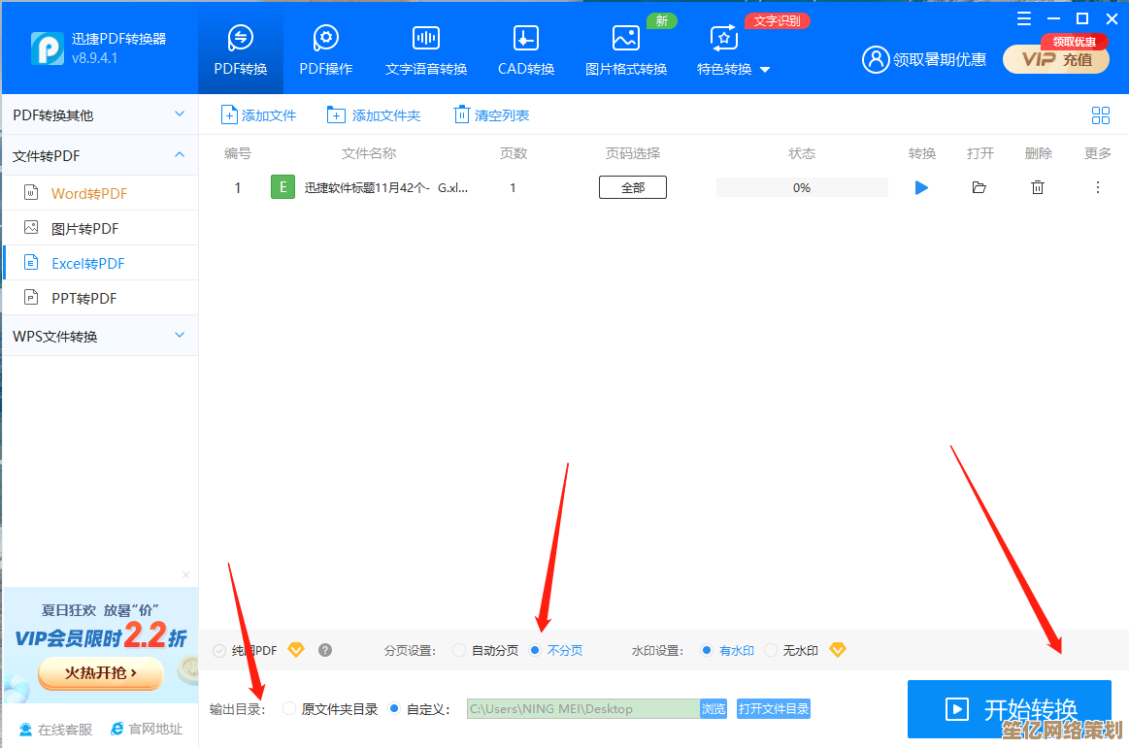Choose the 无水印 watermark option
The width and height of the screenshot is (1129, 748).
771,650
